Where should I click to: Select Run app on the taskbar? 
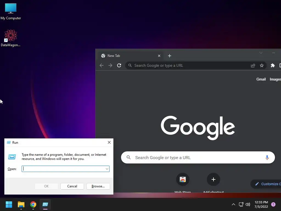pos(45,204)
